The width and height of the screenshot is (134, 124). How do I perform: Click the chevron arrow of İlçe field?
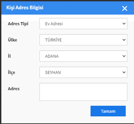[x=124, y=72]
